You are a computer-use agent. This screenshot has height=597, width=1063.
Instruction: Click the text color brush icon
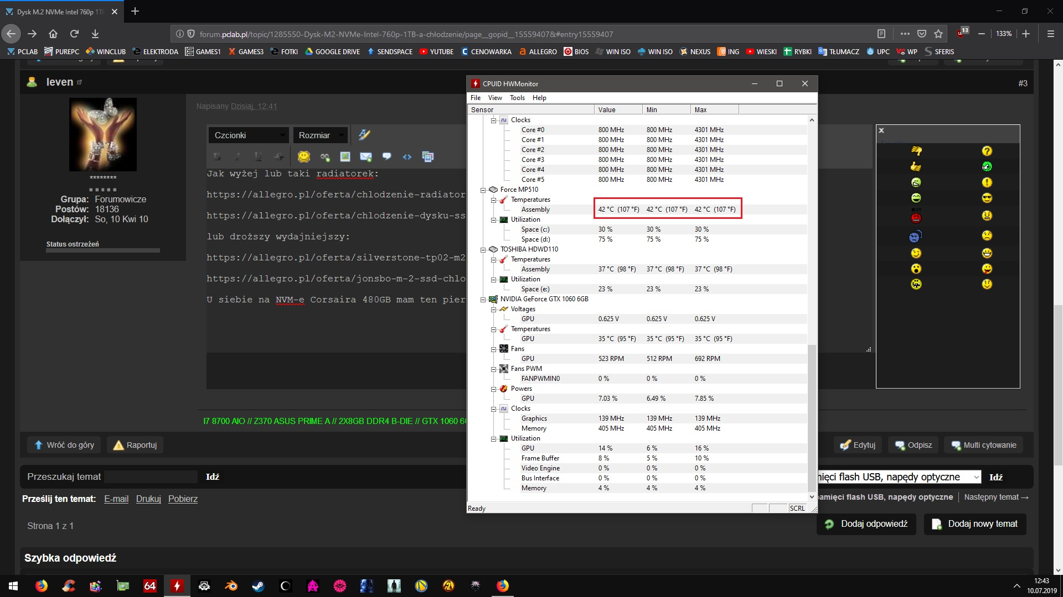pos(364,134)
